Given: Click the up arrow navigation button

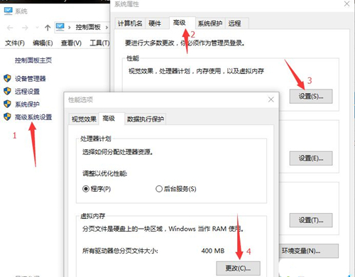Looking at the screenshot, I should click(x=48, y=28).
